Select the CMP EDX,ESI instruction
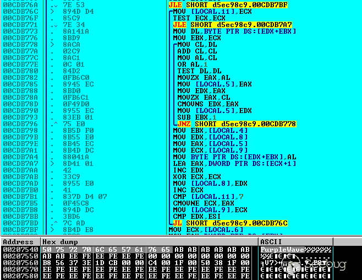This screenshot has width=362, height=280. tap(197, 217)
